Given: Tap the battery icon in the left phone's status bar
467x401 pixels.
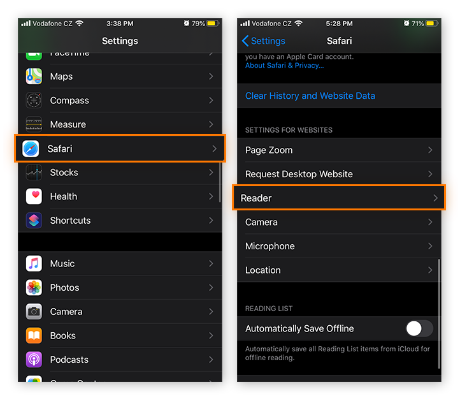Looking at the screenshot, I should [x=213, y=23].
